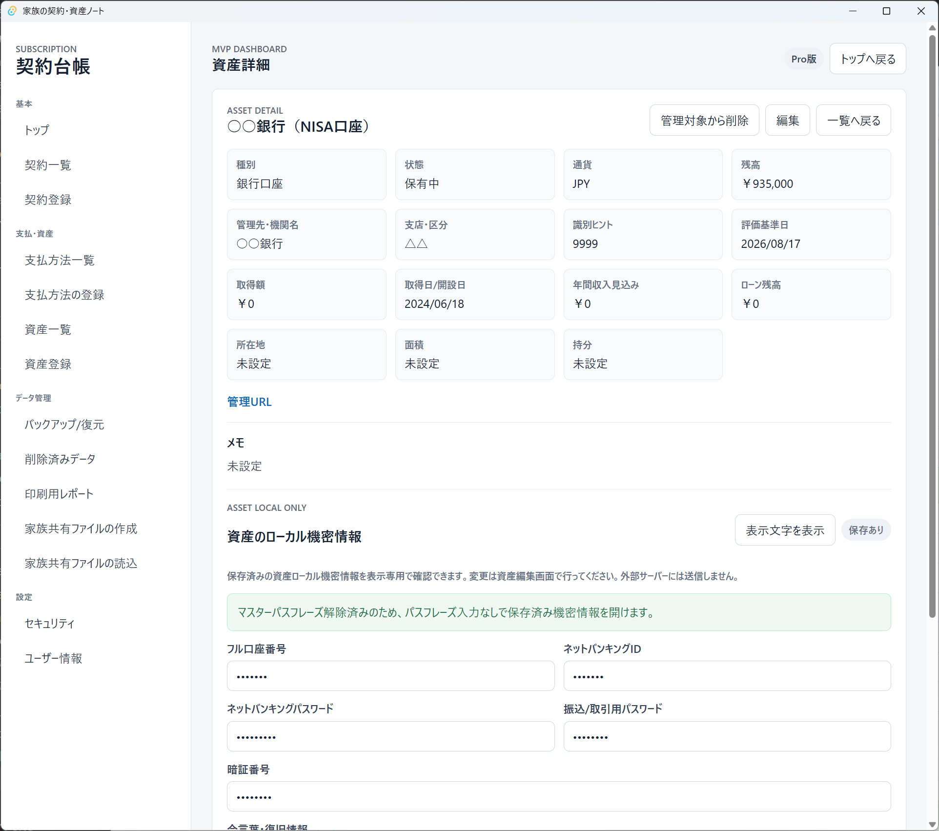Click the 2026/08/17 date value
Image resolution: width=939 pixels, height=831 pixels.
click(x=771, y=244)
